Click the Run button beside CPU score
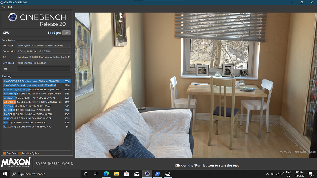 (x=66, y=33)
